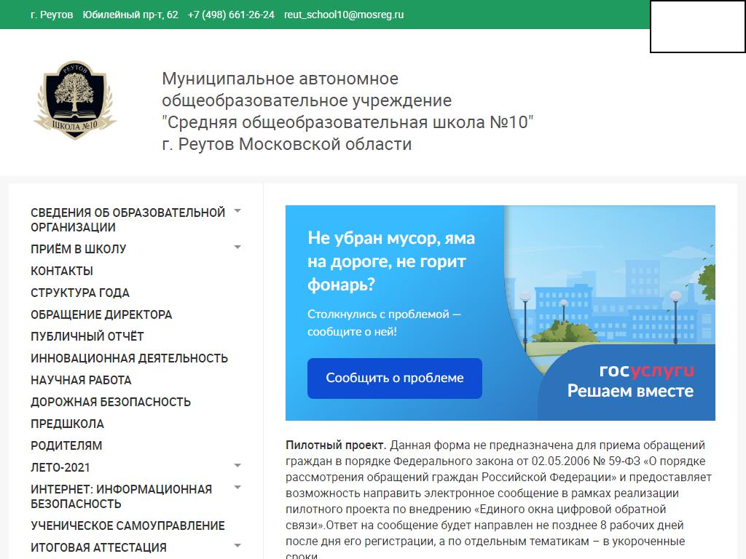Expand the Приём в школу dropdown arrow
The height and width of the screenshot is (559, 746).
tap(237, 248)
